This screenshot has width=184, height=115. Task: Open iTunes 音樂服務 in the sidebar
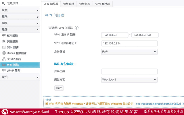click(x=20, y=53)
